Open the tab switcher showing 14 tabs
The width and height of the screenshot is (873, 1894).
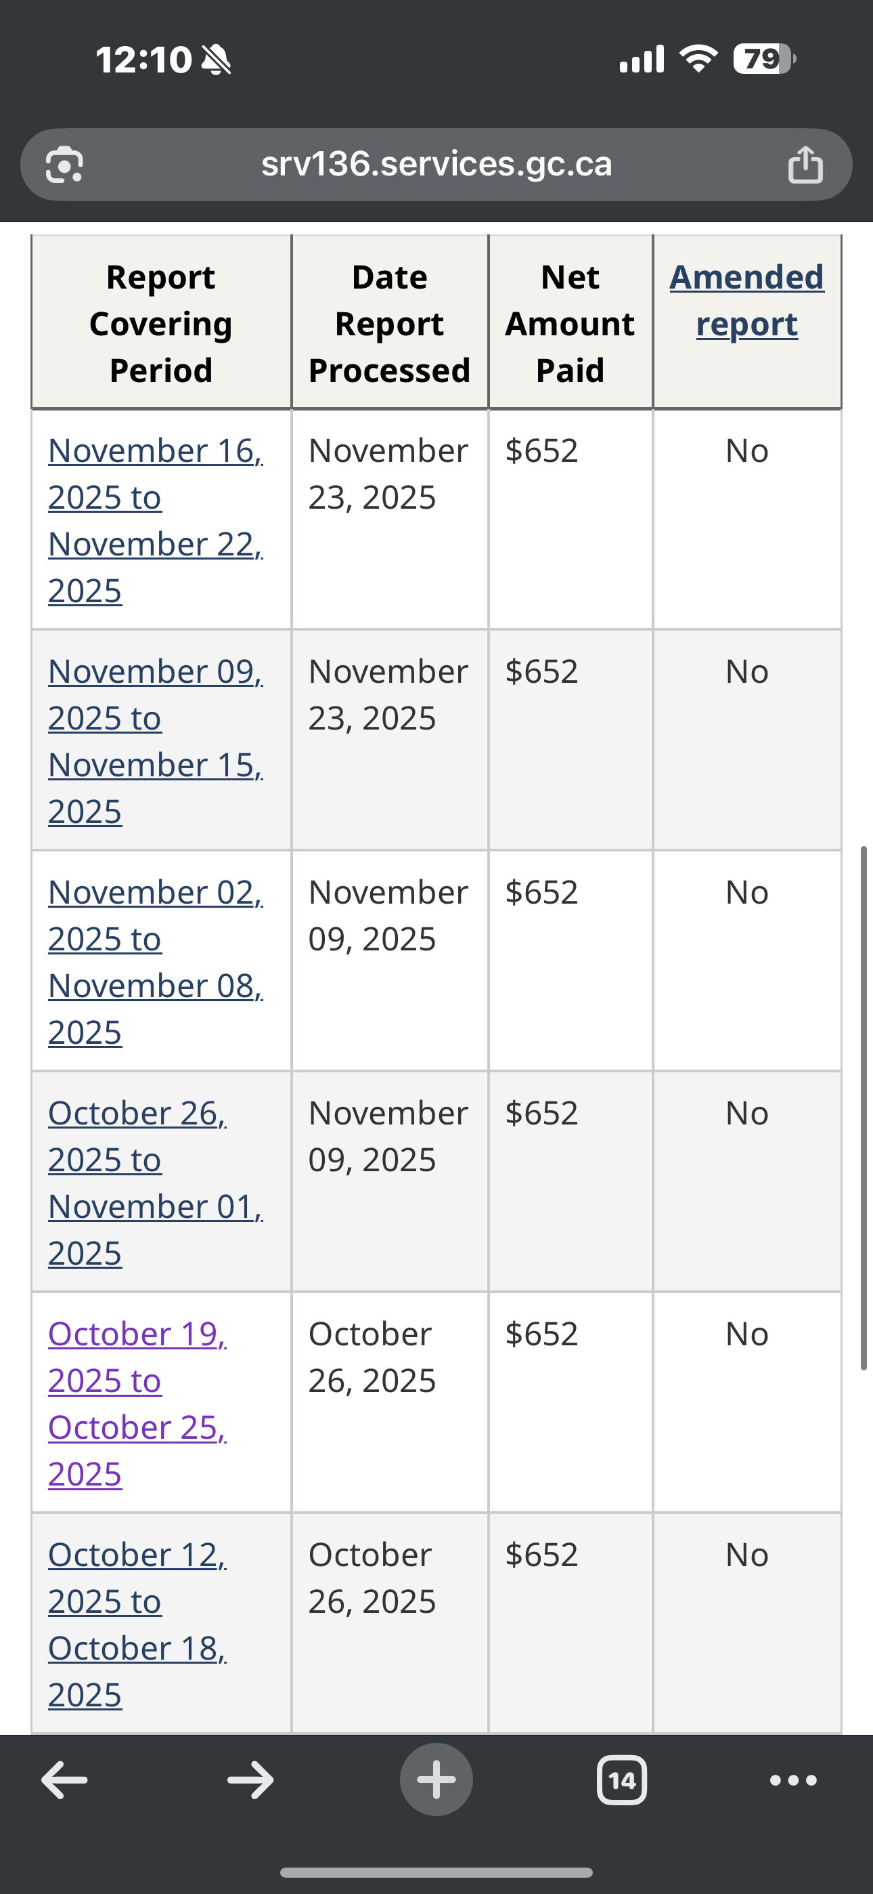pos(622,1780)
